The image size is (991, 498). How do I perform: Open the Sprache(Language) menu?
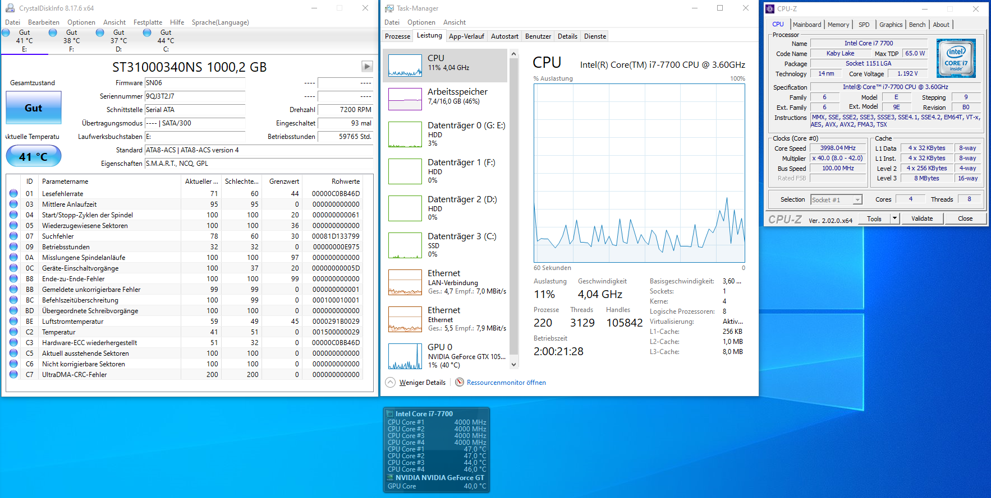tap(220, 22)
